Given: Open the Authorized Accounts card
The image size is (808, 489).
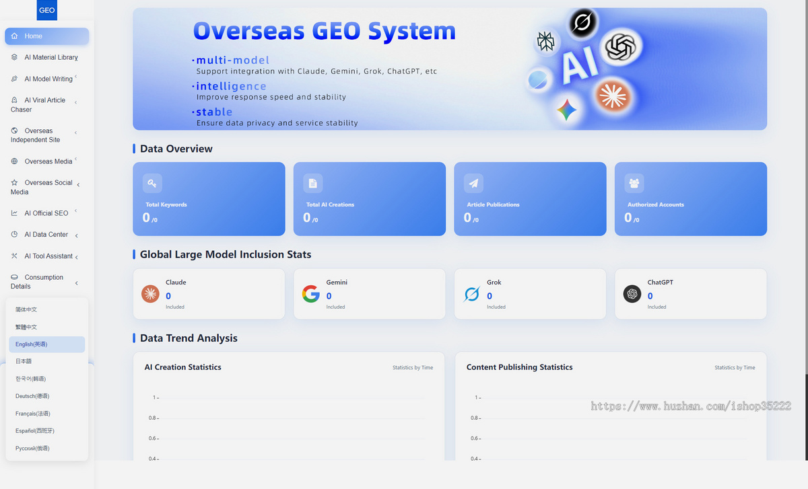Looking at the screenshot, I should point(691,199).
